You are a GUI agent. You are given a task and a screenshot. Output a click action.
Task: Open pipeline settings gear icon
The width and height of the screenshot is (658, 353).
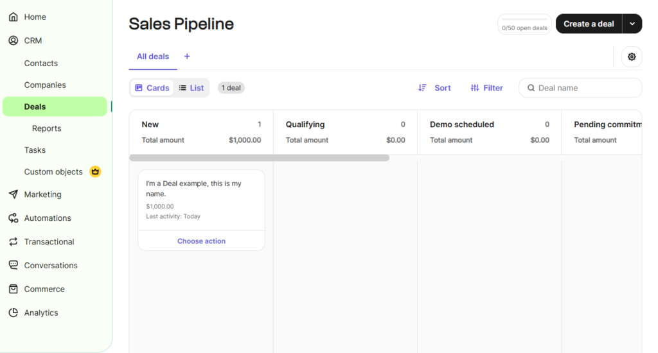632,56
